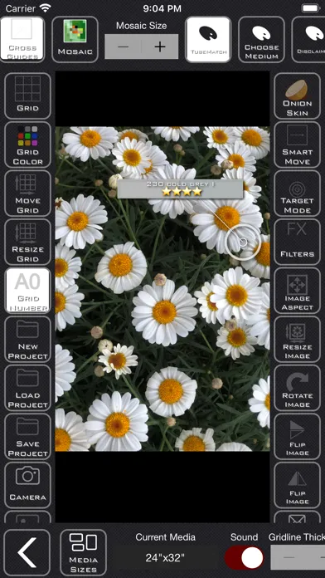Rotate Image with curved arrow button

[x=297, y=388]
